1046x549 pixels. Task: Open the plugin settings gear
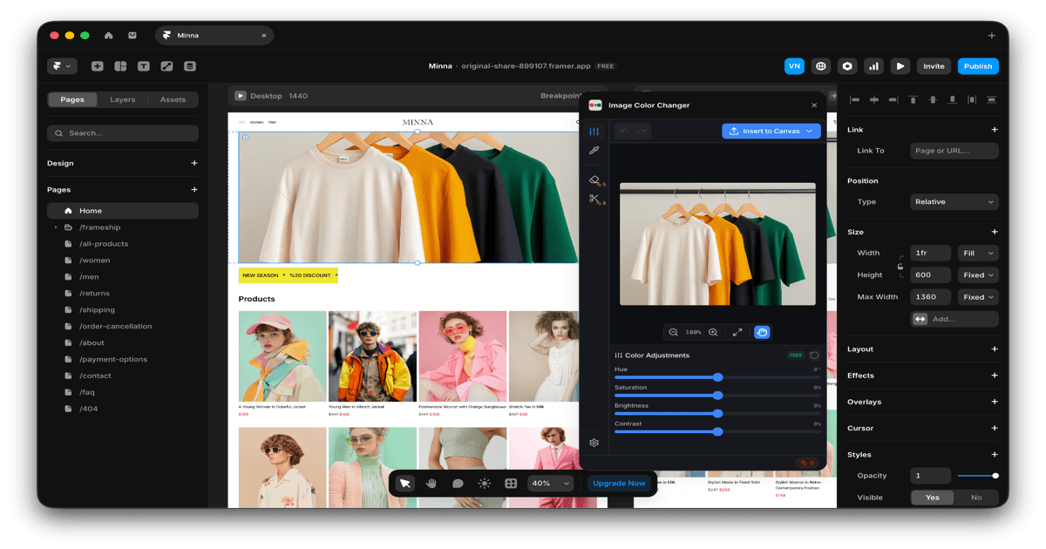pyautogui.click(x=594, y=443)
